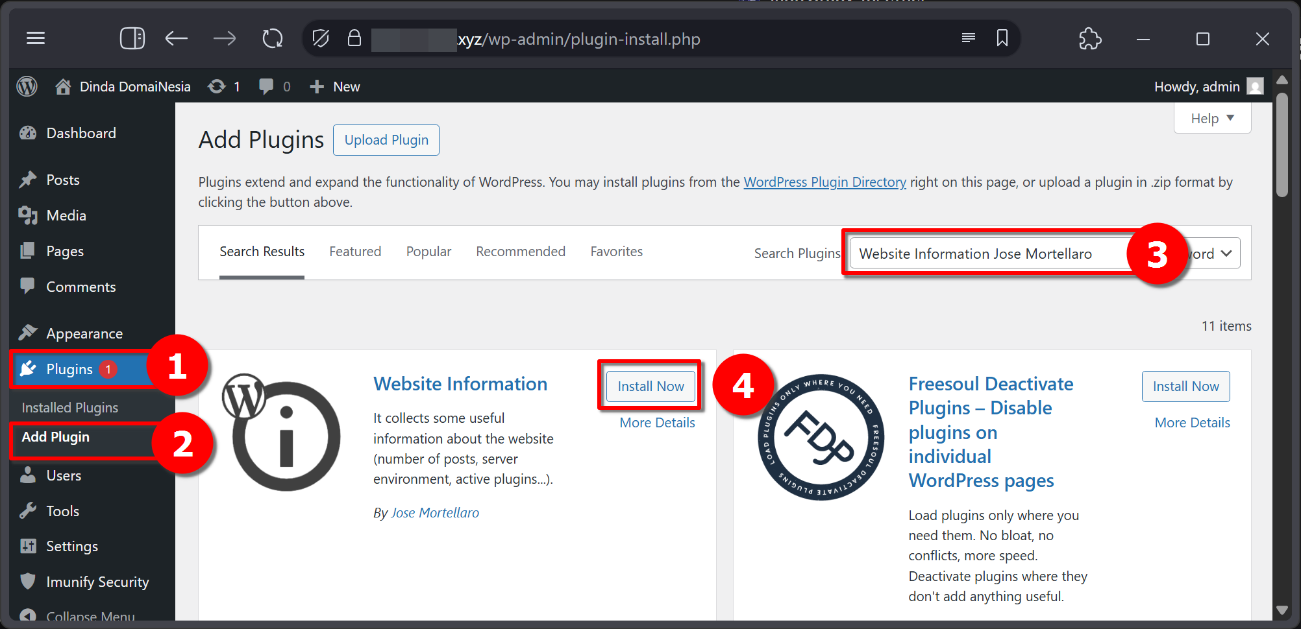Click the Upload Plugin button

(386, 140)
